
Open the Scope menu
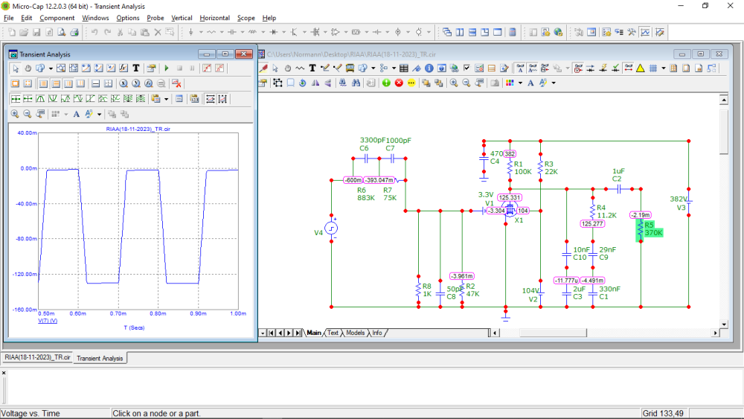pyautogui.click(x=246, y=18)
